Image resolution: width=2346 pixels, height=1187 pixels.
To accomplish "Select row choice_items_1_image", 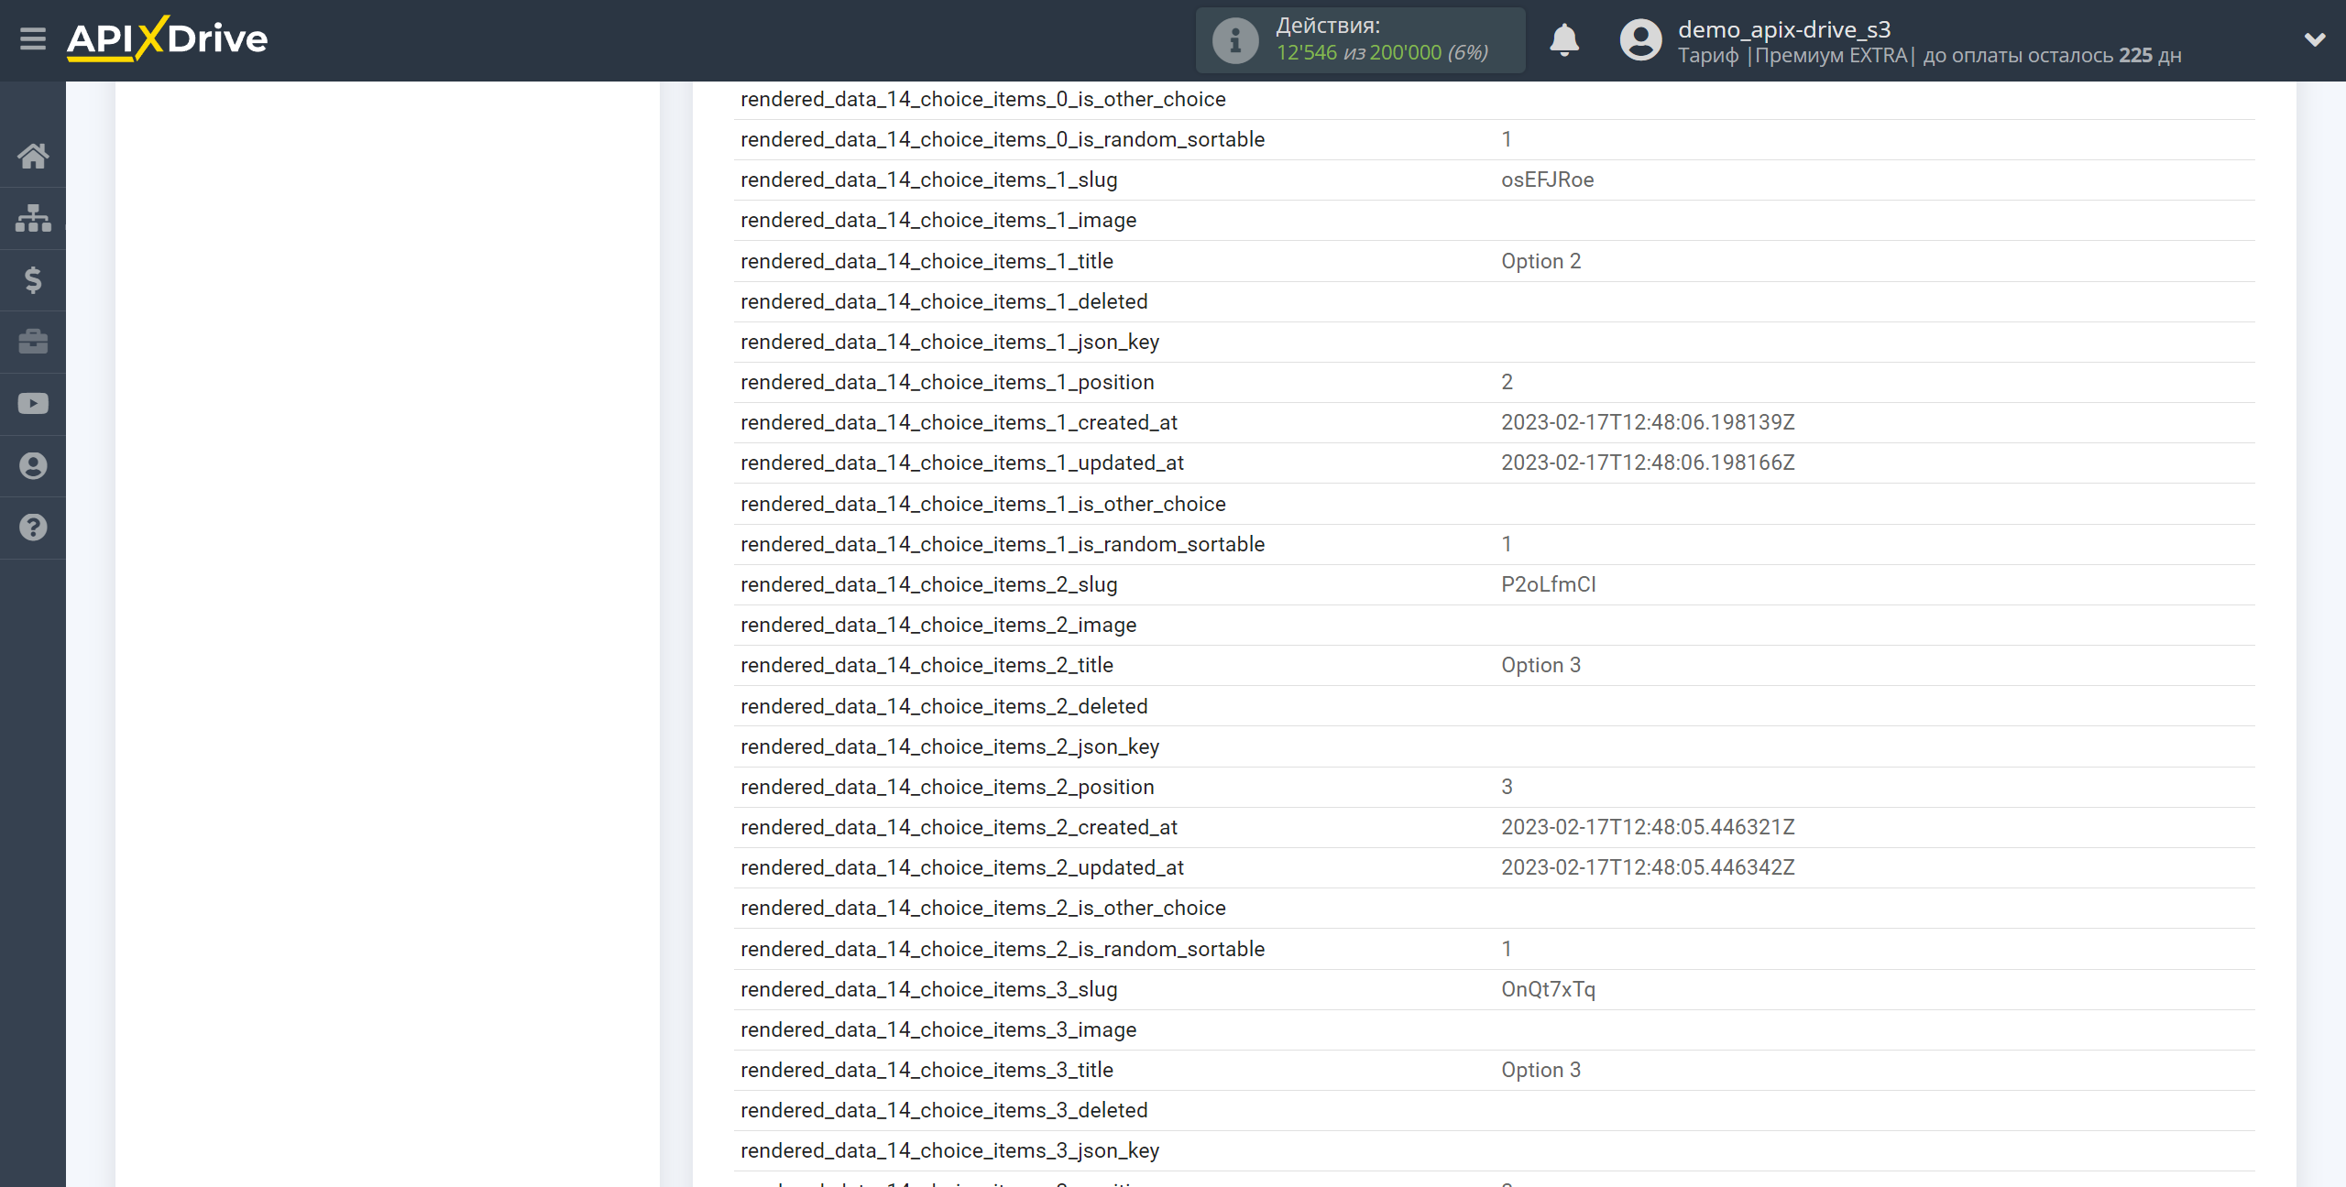I will point(1494,220).
